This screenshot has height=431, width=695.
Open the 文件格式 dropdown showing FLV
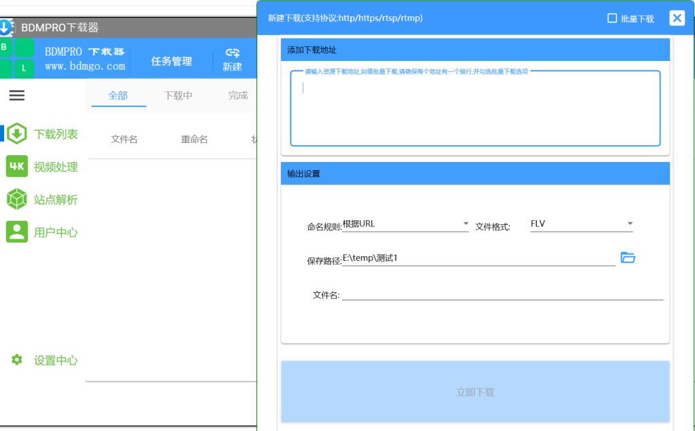point(581,224)
